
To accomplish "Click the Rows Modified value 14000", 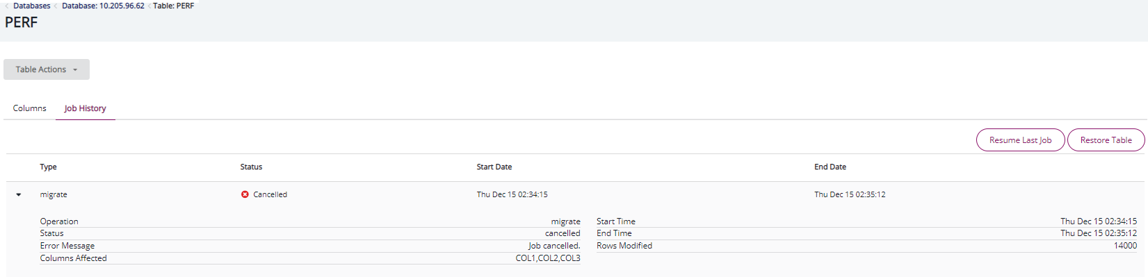I will [x=1125, y=246].
